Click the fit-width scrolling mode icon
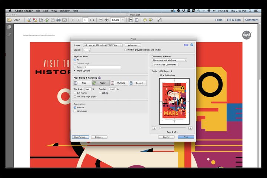 tap(131, 20)
